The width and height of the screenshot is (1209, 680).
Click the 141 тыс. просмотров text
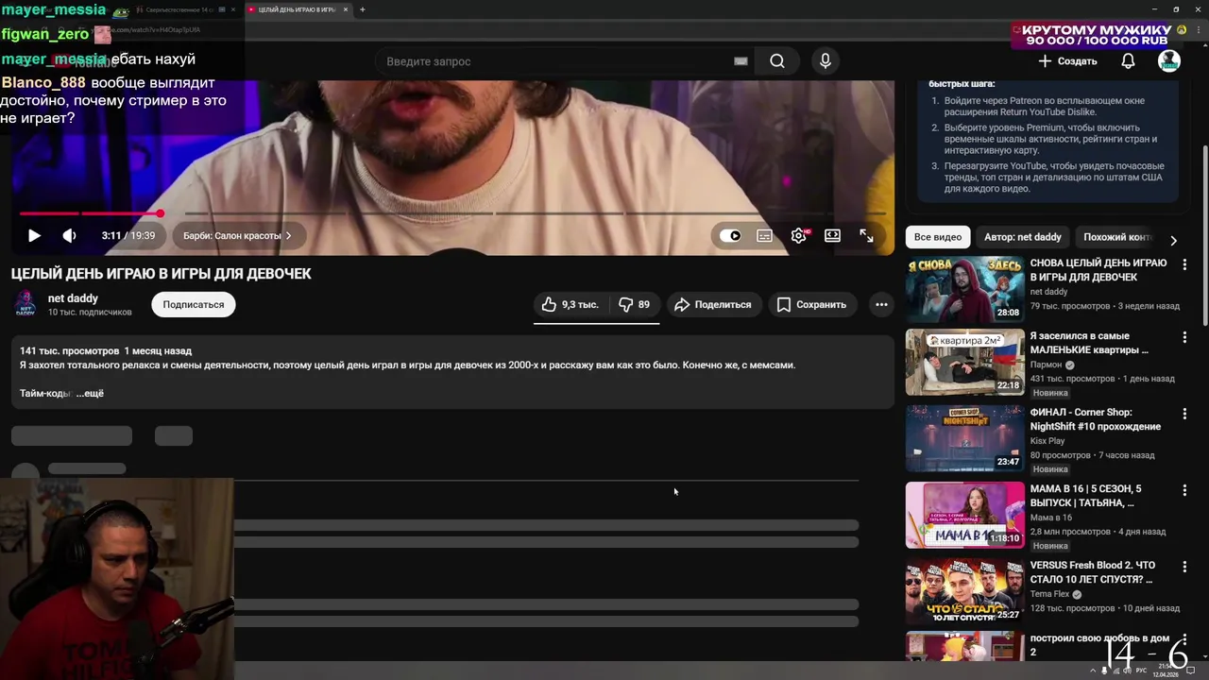point(69,350)
